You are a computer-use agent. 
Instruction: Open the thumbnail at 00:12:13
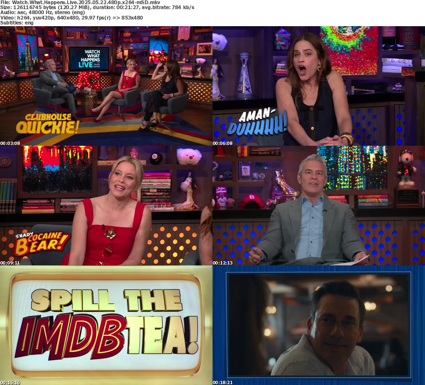click(x=319, y=206)
